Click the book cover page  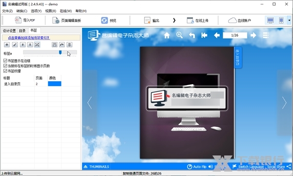pos(187,103)
